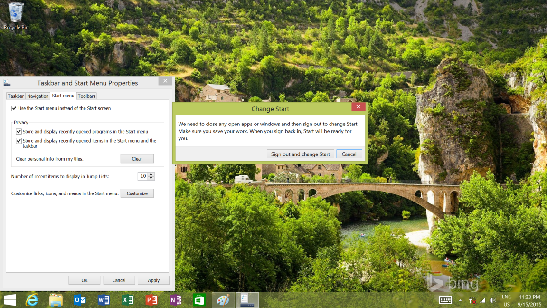The width and height of the screenshot is (547, 308).
Task: Show hidden icons in the system tray
Action: [x=460, y=300]
